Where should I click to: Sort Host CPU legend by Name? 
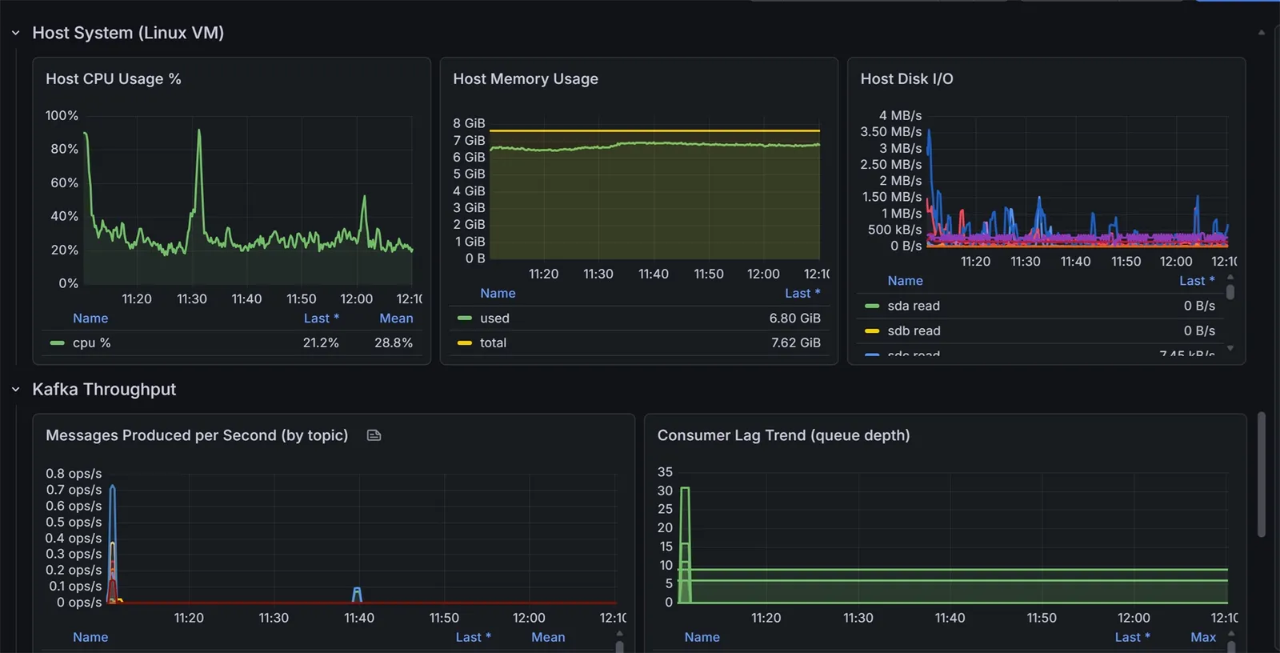(90, 318)
